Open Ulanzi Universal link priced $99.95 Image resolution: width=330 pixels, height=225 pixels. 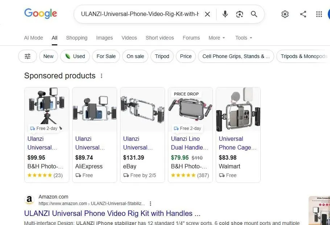click(42, 143)
